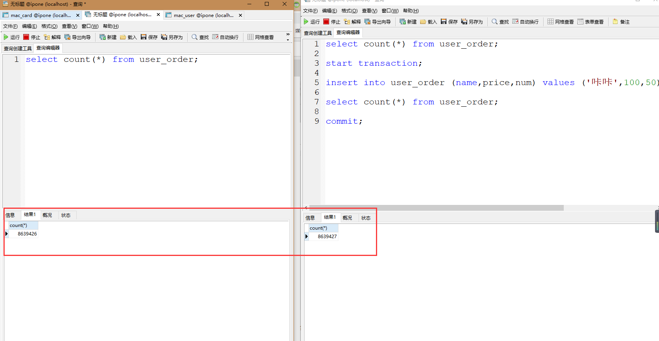Screen dimensions: 659x341
Task: Select 查询编辑器 tab in left window
Action: pos(48,48)
